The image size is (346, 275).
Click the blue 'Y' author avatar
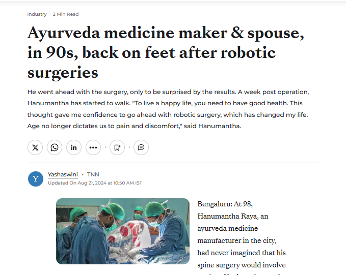click(36, 178)
